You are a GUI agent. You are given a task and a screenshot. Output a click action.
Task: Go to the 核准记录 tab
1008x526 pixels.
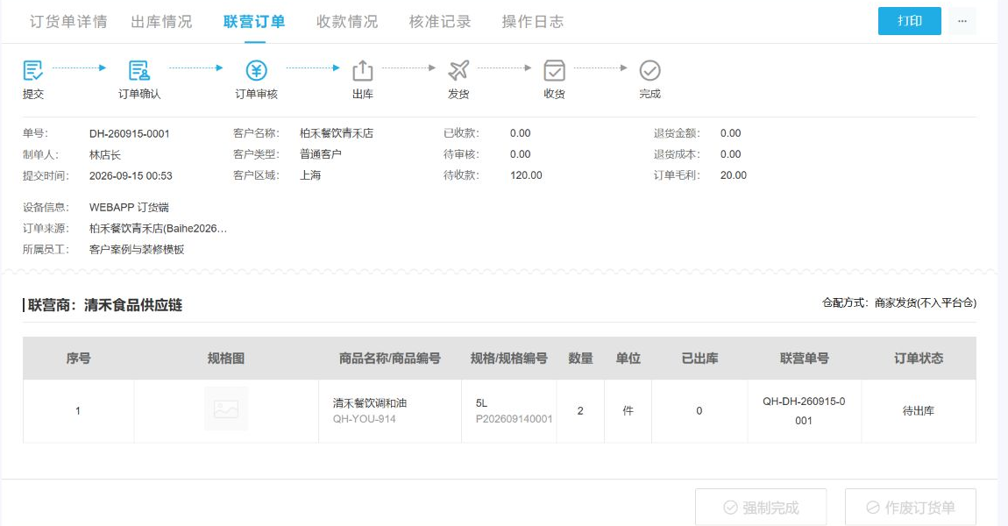440,21
